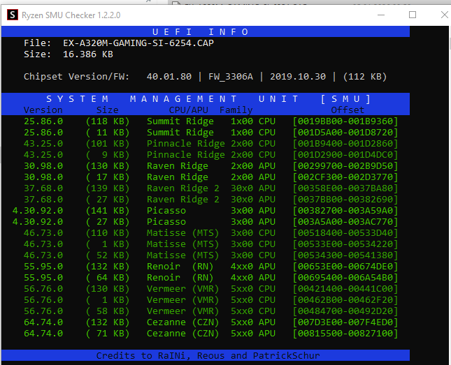This screenshot has width=451, height=365.
Task: Click Matisse (MTS) row with 110 KB
Action: [211, 233]
